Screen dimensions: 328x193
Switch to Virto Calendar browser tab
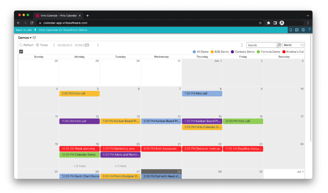pos(58,16)
